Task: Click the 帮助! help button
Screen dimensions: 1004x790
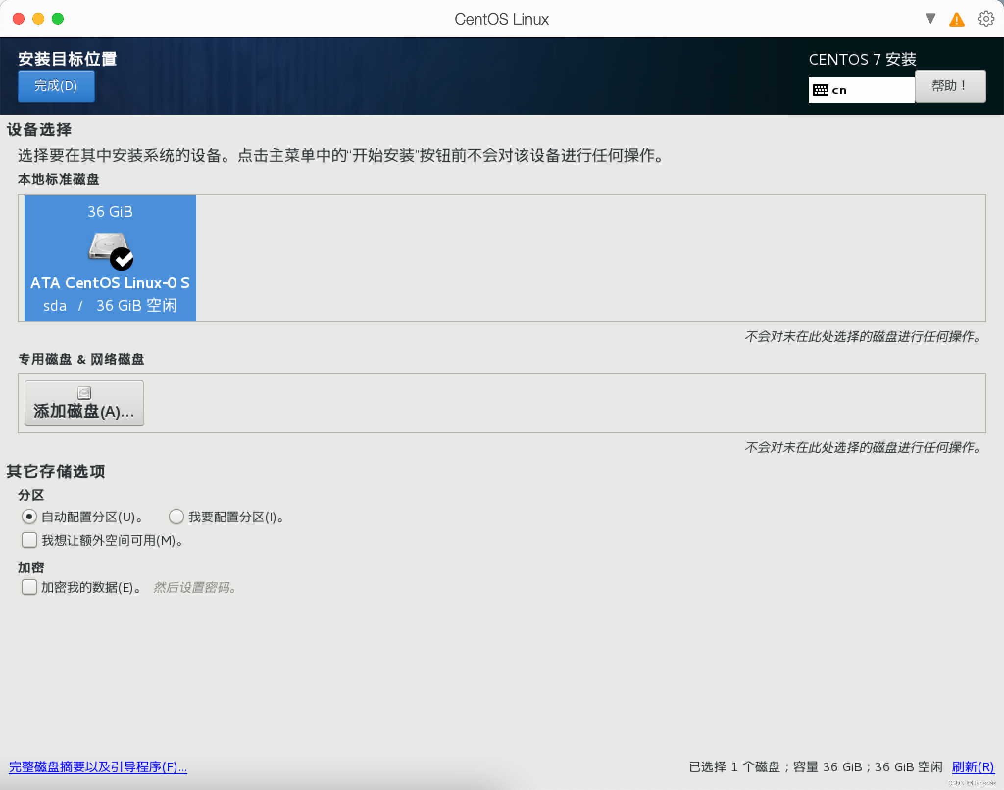Action: point(950,86)
